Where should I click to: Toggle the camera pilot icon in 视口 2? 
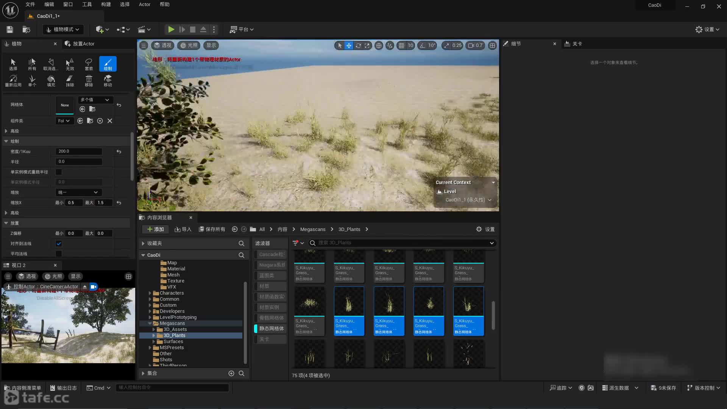click(94, 287)
